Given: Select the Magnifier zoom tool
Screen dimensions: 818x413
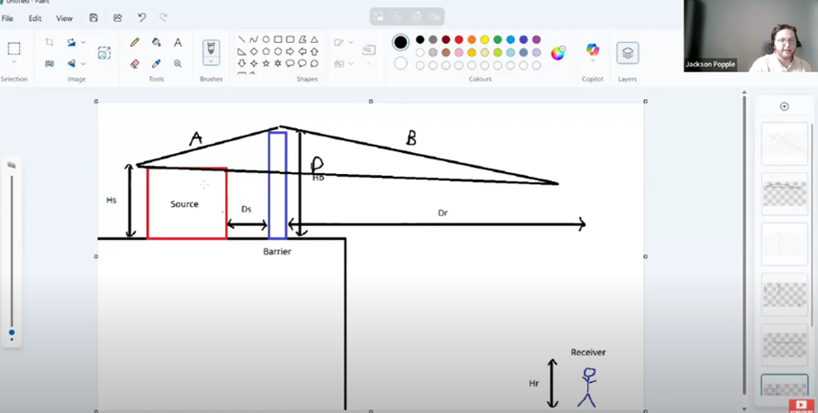Looking at the screenshot, I should click(178, 64).
